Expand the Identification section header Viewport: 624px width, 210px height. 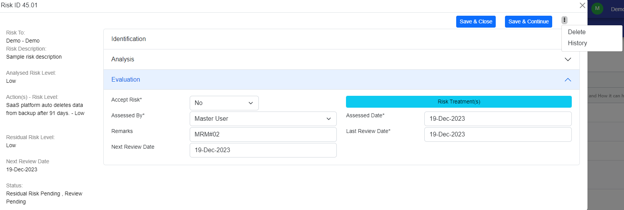coord(129,39)
